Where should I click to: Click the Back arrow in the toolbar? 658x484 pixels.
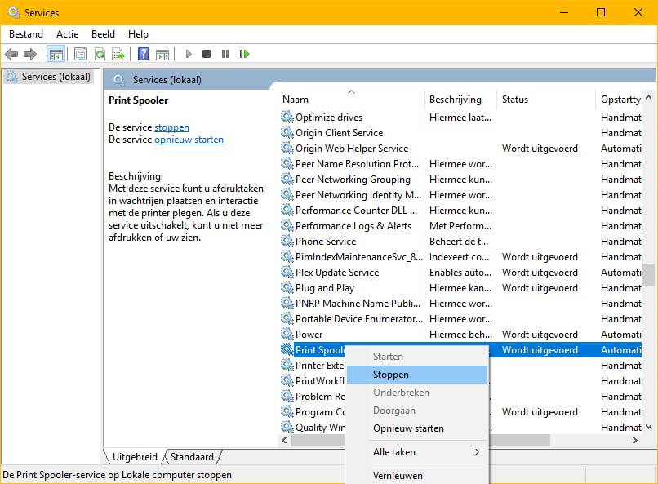pos(11,54)
